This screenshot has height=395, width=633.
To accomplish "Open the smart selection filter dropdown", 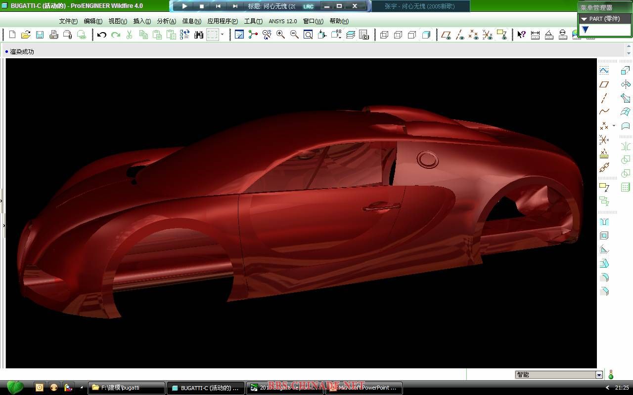I will pyautogui.click(x=599, y=375).
